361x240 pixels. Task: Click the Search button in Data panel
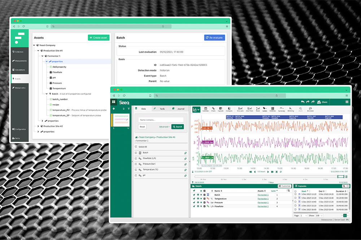[178, 127]
